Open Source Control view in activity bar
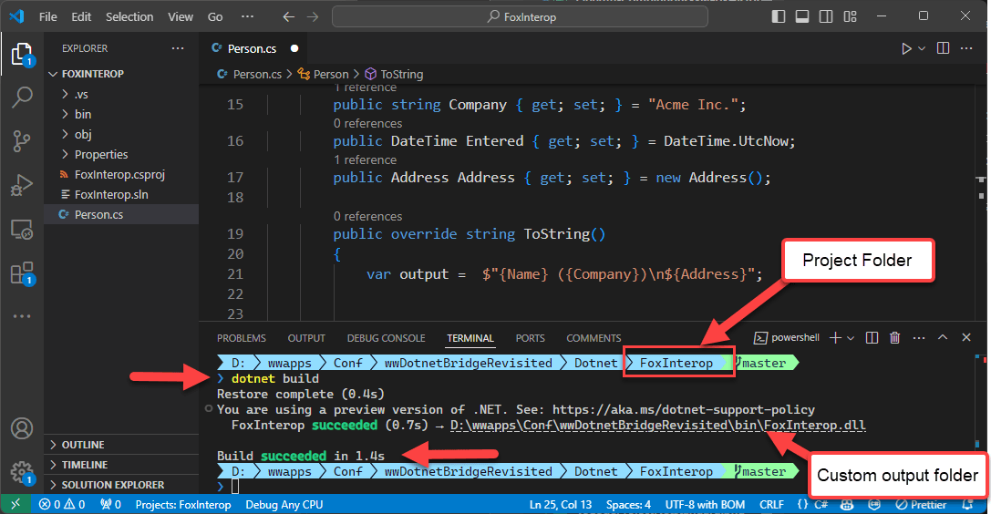Image resolution: width=991 pixels, height=514 pixels. click(22, 140)
